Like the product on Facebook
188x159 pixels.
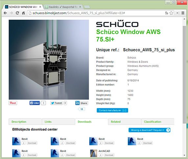(x=35, y=103)
